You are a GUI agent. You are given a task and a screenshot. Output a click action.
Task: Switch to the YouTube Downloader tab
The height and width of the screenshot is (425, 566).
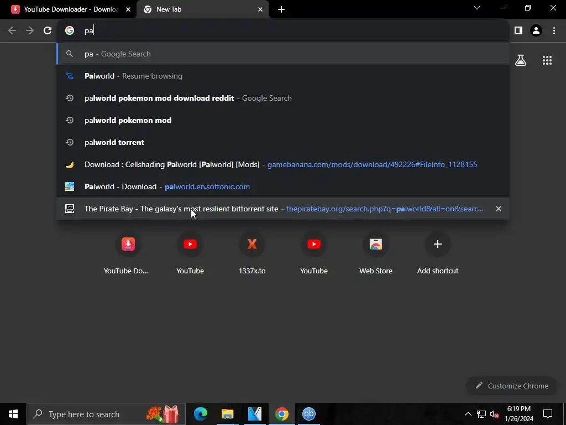point(69,9)
